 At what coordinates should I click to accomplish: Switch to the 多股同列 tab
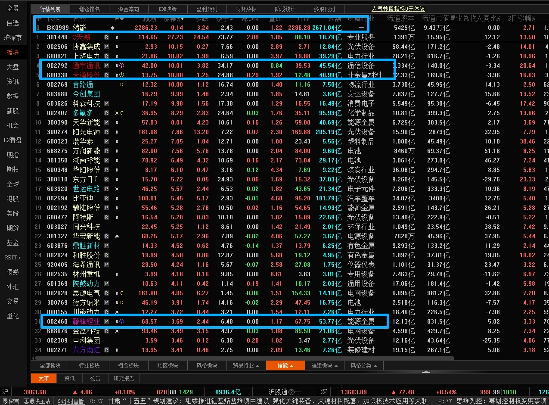coord(324,9)
